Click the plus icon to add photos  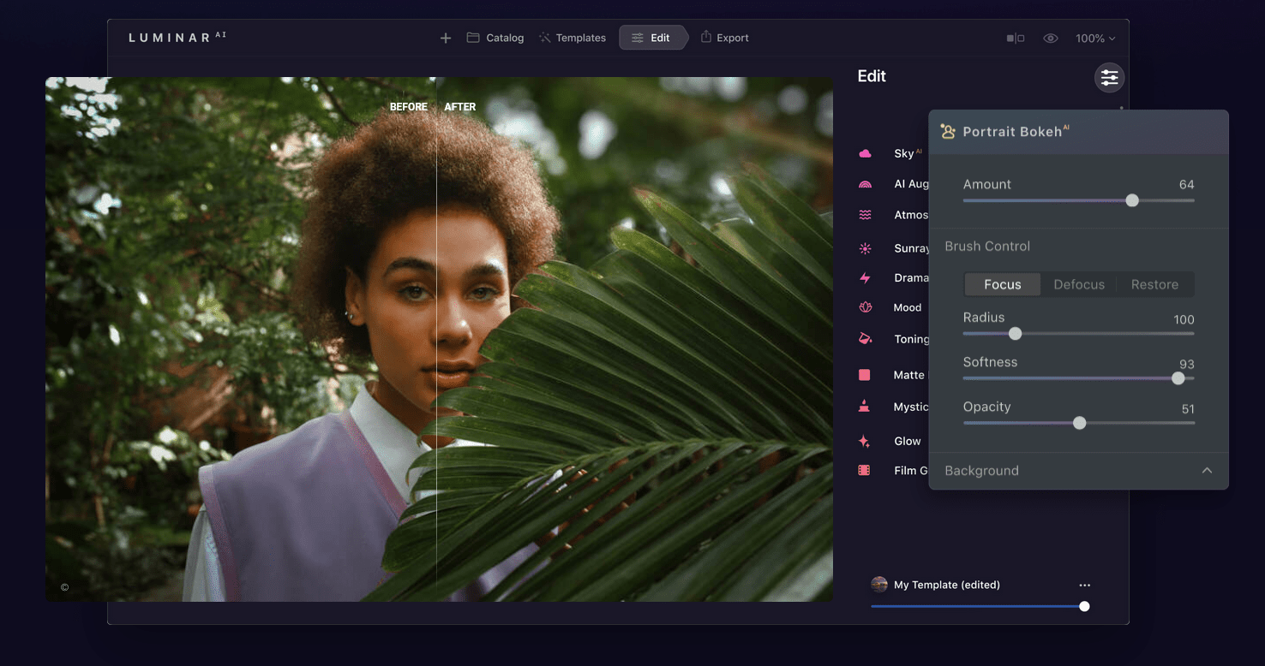446,38
